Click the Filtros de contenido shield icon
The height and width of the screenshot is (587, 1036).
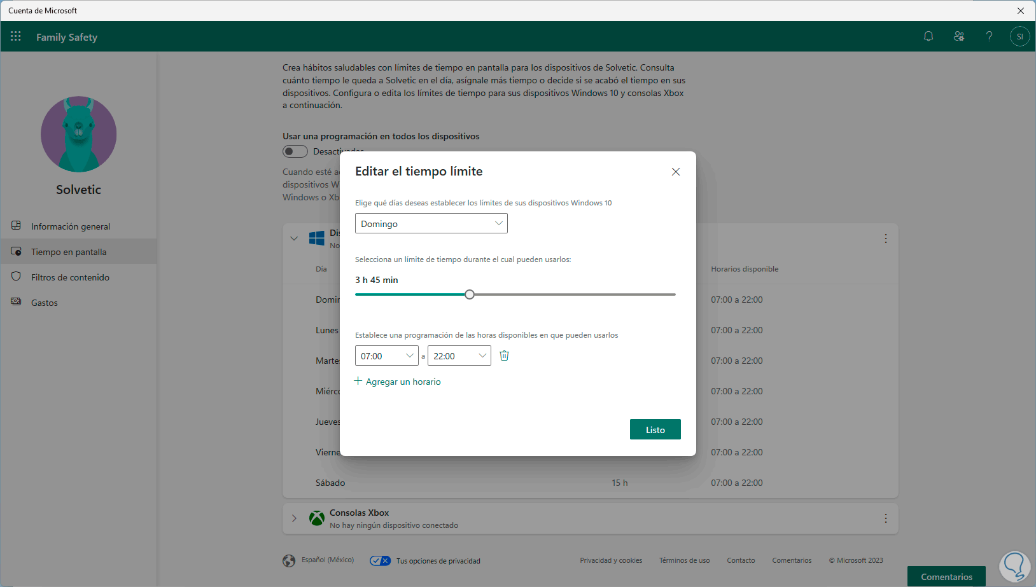click(17, 277)
